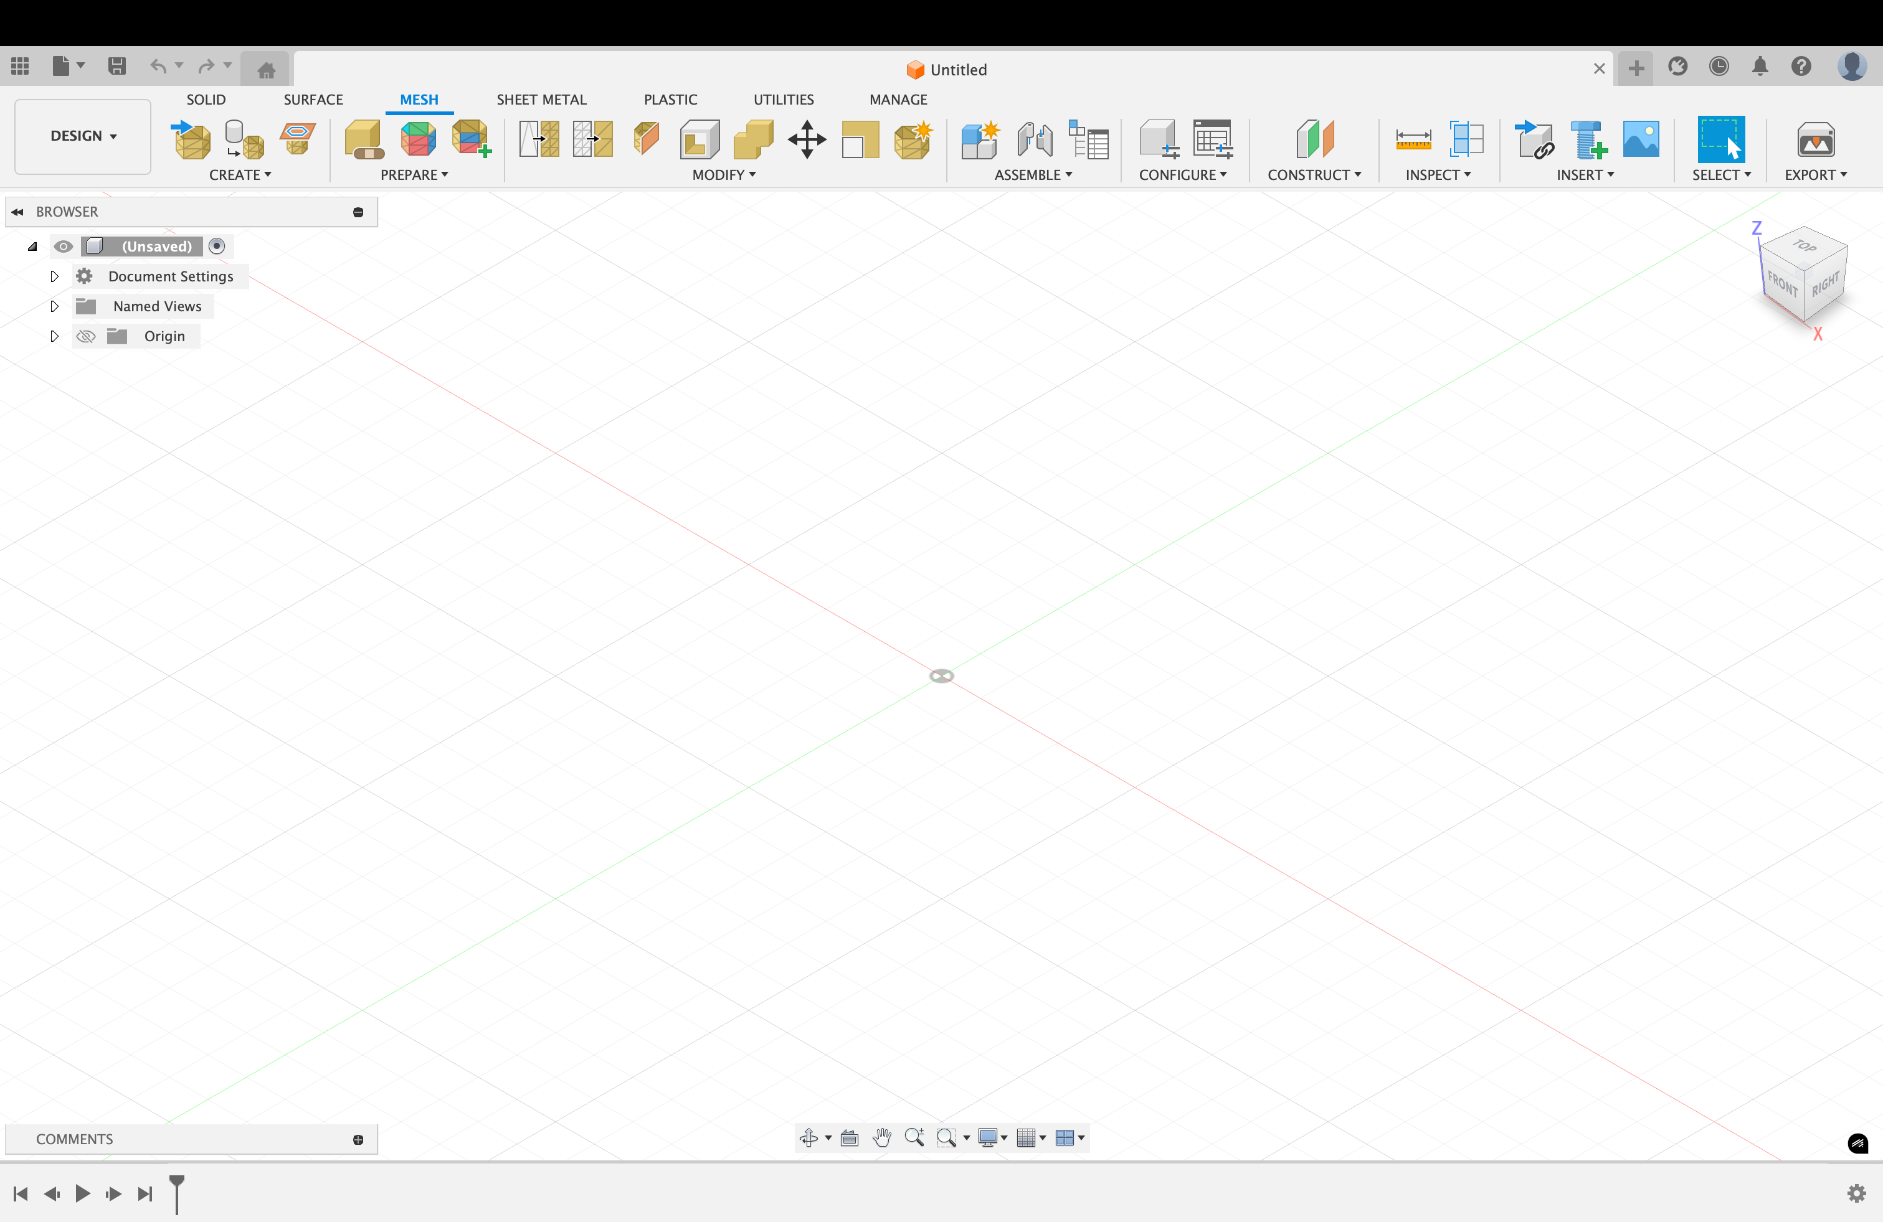Screen dimensions: 1883x1222
Task: Activate the Erase and Fill tool
Action: [x=700, y=140]
